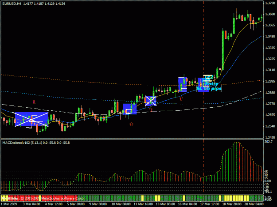Click the '11 Mar 16:00' time label
Viewport: 277px width, 207px height.
(x=143, y=204)
